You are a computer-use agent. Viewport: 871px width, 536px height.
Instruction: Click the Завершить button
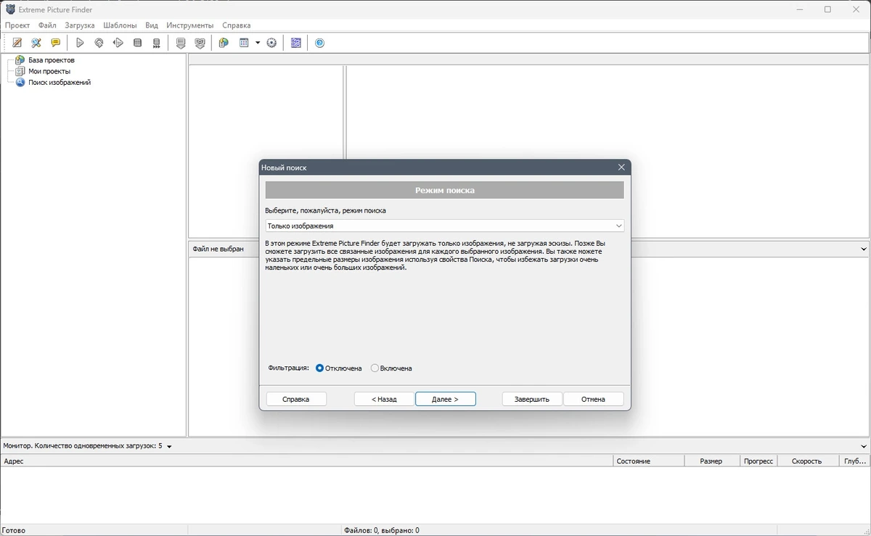click(x=532, y=399)
